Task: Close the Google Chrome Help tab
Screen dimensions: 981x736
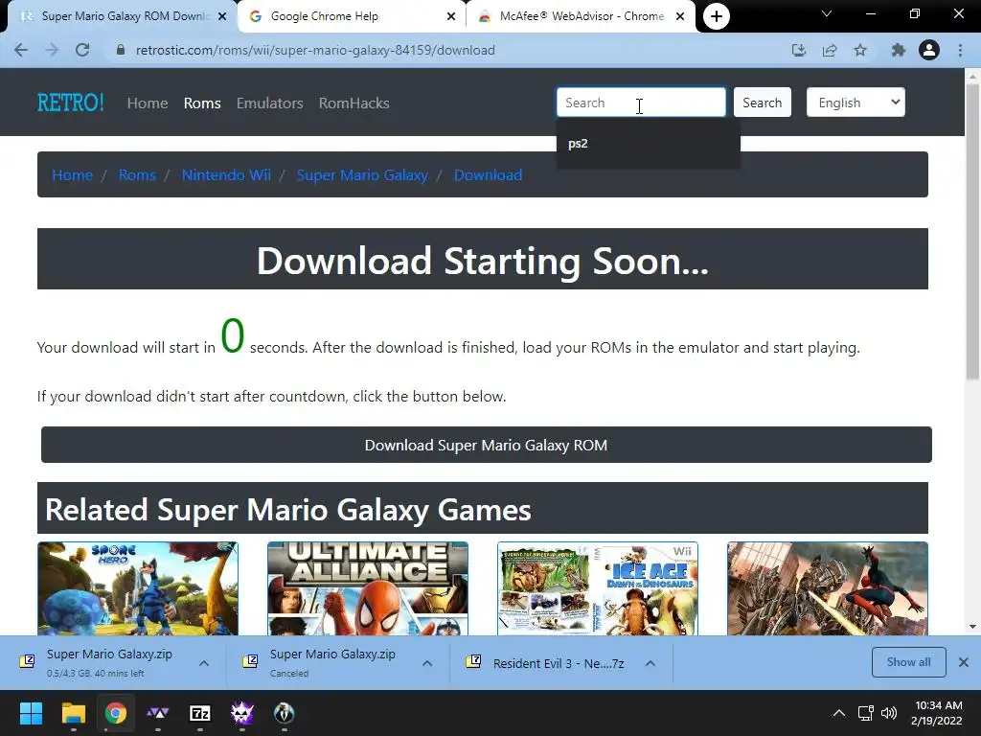Action: (x=451, y=17)
